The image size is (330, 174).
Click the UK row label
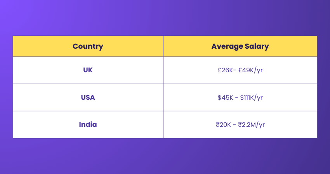88,70
